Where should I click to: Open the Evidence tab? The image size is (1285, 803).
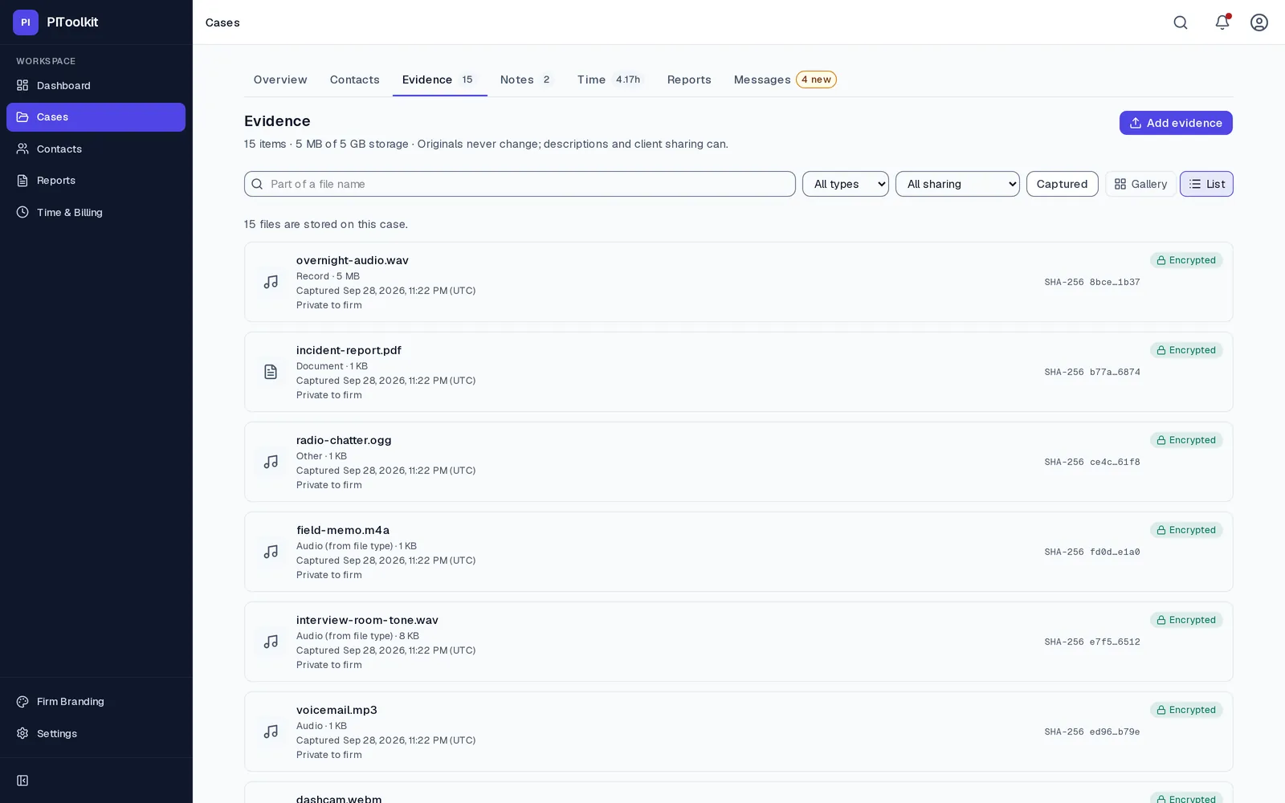439,79
